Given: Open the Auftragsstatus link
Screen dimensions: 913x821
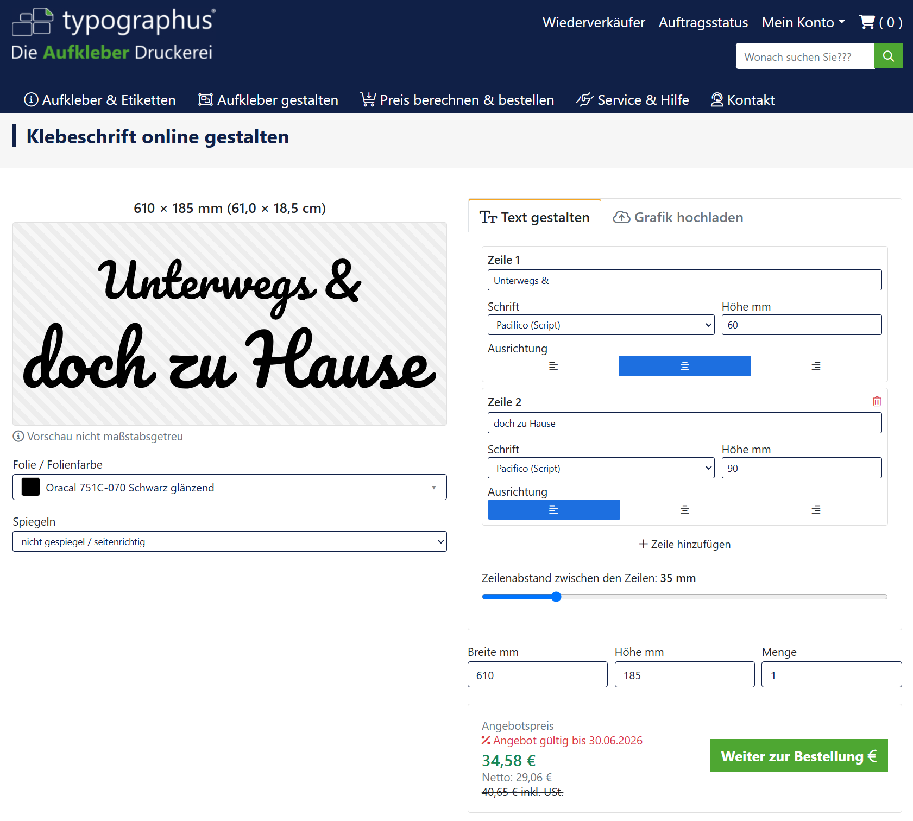Looking at the screenshot, I should [703, 22].
